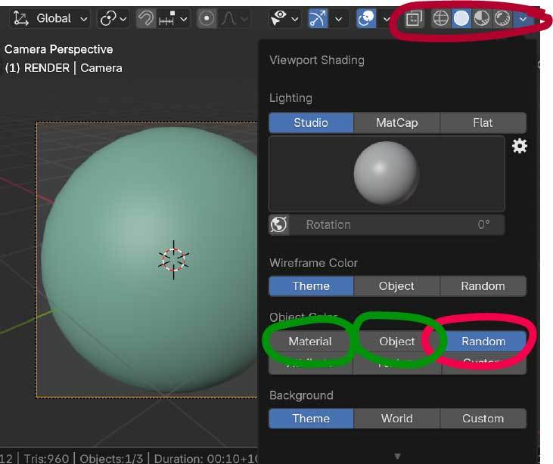Toggle the show gizmo button
The image size is (553, 464).
318,18
